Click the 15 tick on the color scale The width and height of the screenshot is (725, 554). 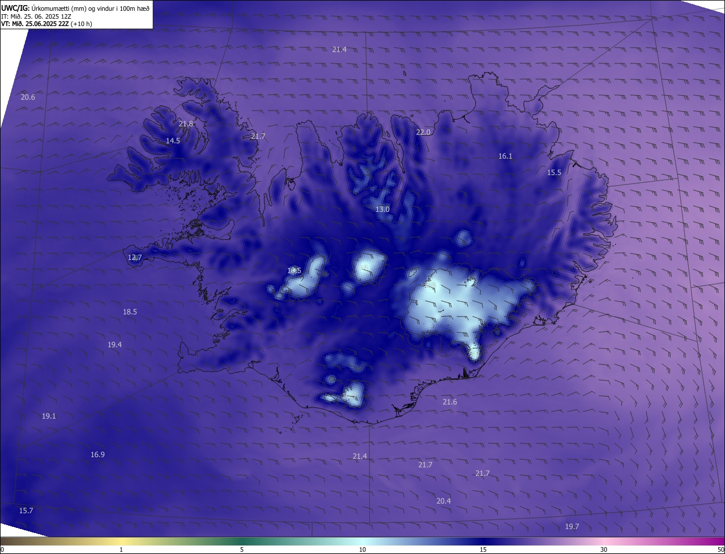pos(483,550)
